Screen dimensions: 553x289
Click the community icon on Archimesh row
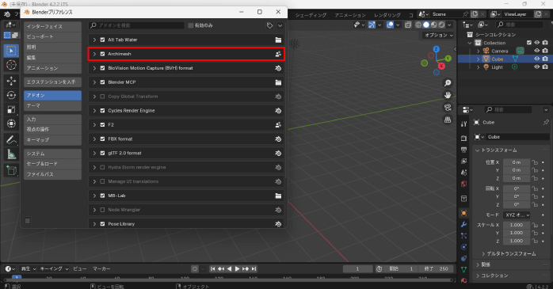[x=278, y=54]
